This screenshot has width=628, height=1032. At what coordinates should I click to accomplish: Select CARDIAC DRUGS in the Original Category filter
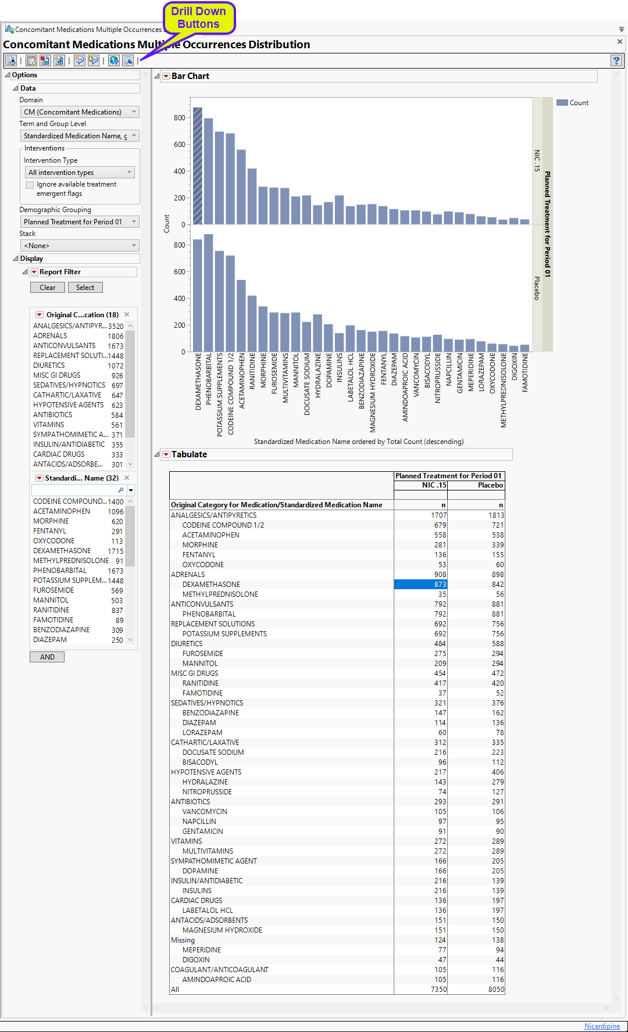click(78, 454)
